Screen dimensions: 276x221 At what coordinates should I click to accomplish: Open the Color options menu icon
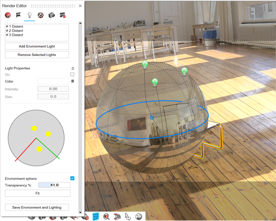(72, 81)
